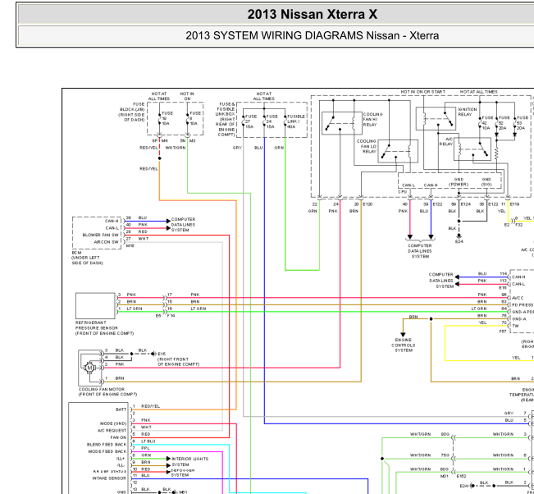Click the GND (SIG) label

(x=486, y=182)
